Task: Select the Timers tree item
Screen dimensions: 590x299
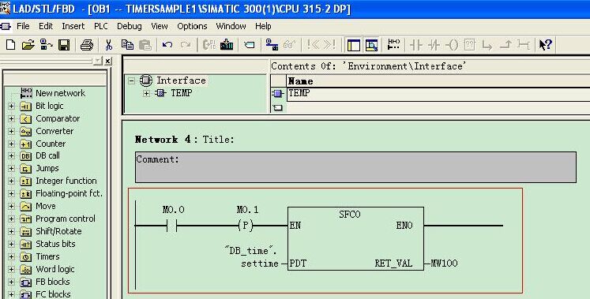Action: (47, 256)
